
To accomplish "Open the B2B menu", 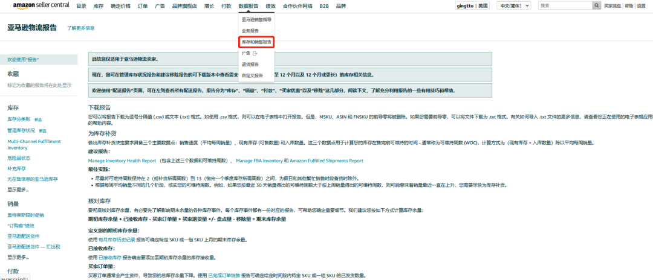I will (324, 6).
